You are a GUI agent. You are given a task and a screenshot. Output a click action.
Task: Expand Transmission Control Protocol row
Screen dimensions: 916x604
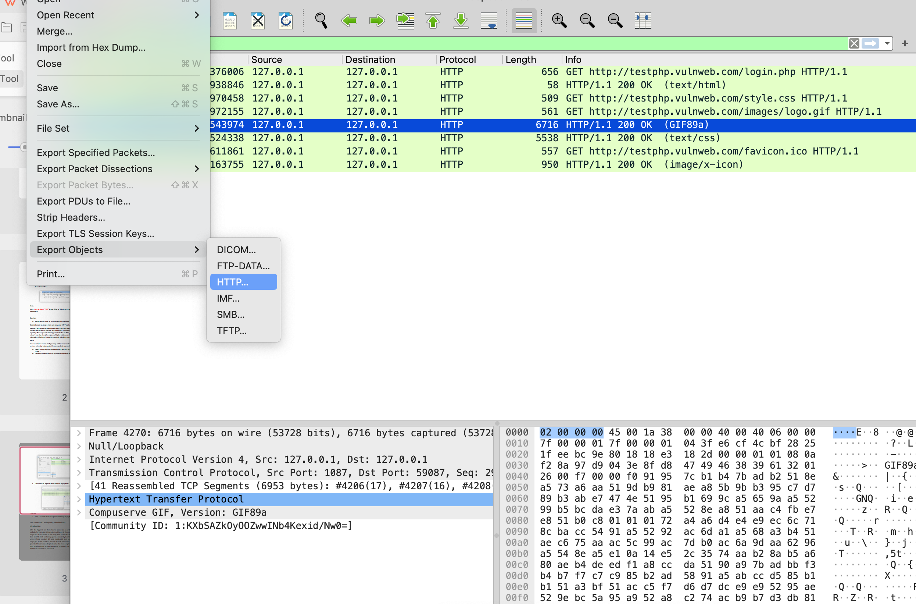click(79, 473)
